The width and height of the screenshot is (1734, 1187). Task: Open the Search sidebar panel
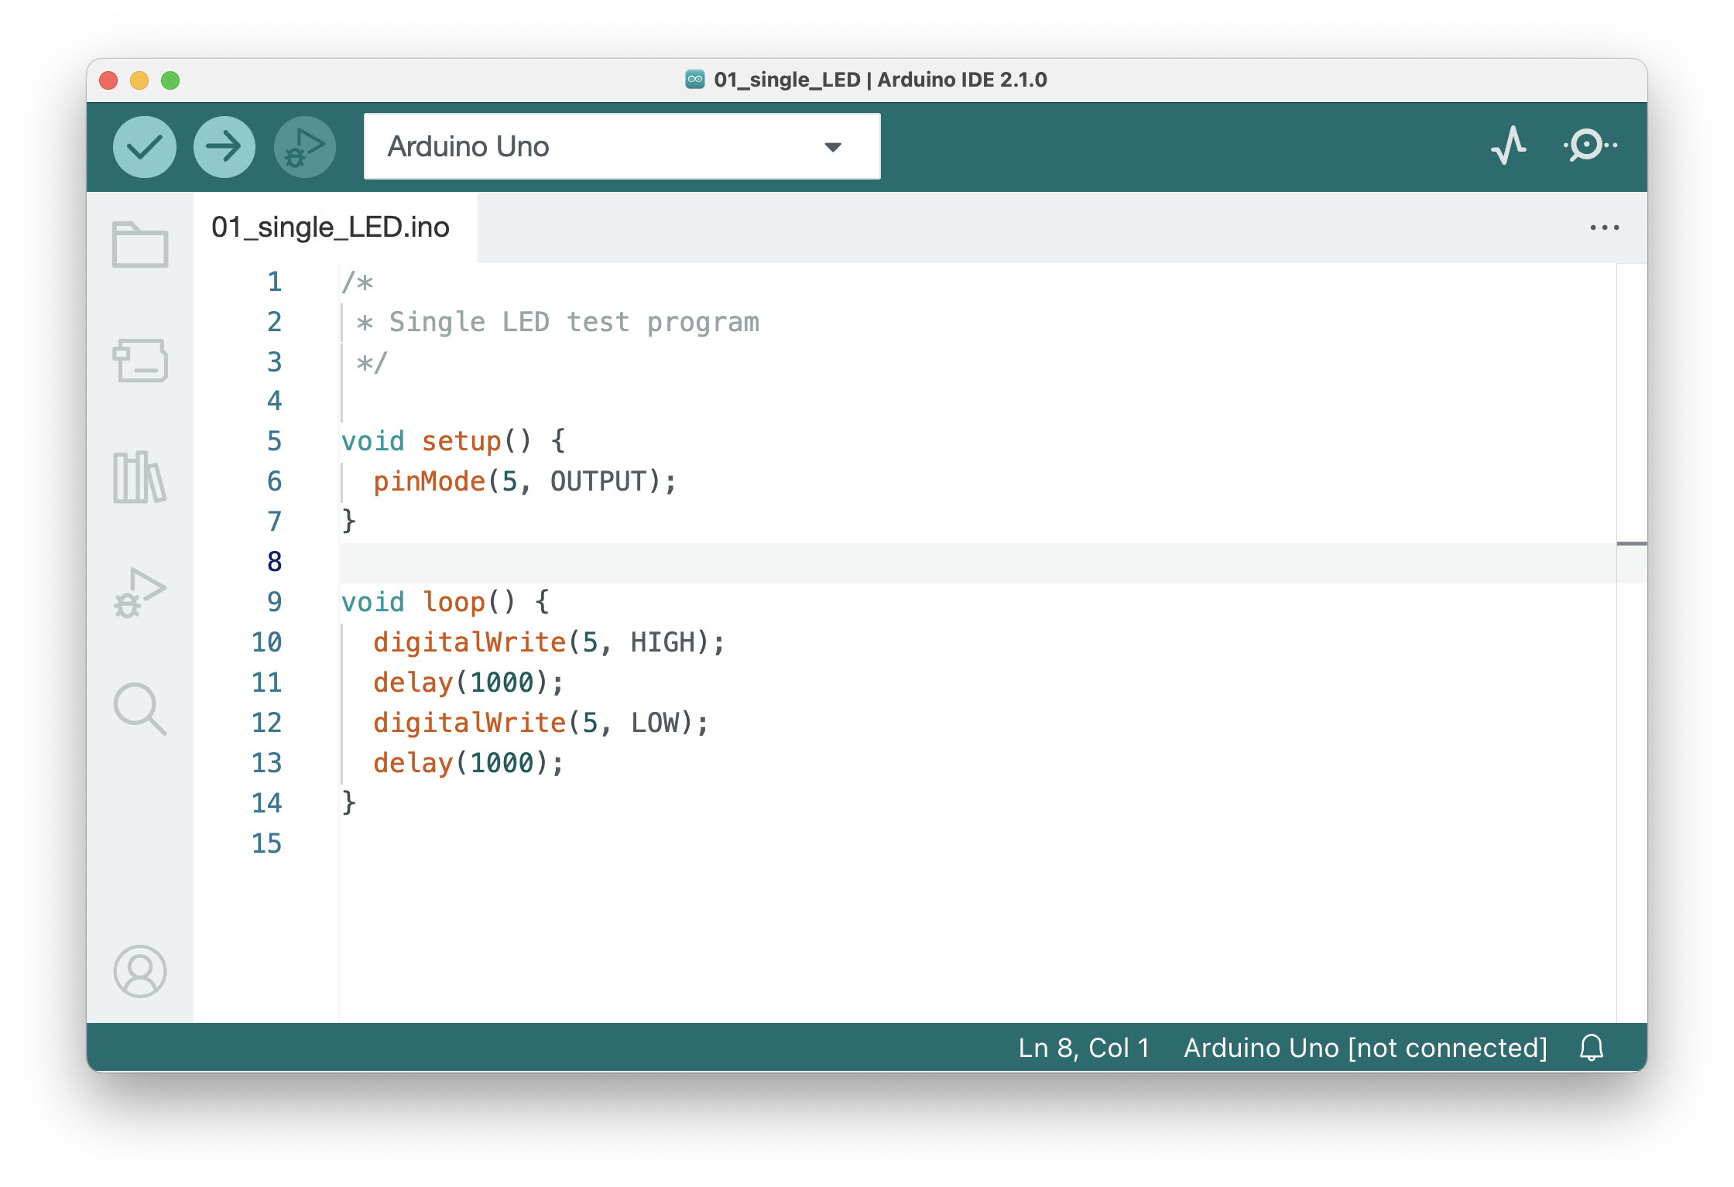click(140, 709)
